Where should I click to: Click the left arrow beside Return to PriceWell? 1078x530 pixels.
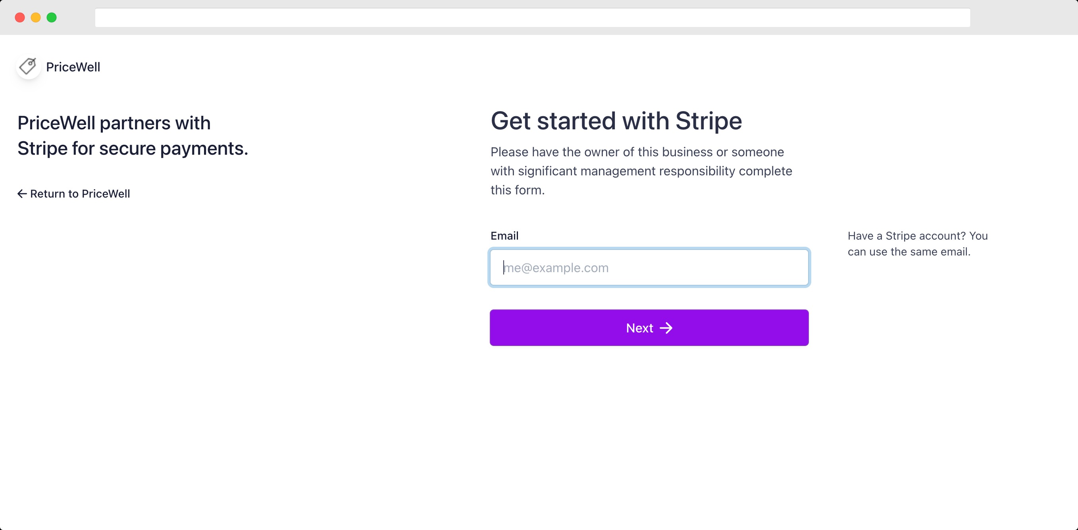click(x=22, y=194)
